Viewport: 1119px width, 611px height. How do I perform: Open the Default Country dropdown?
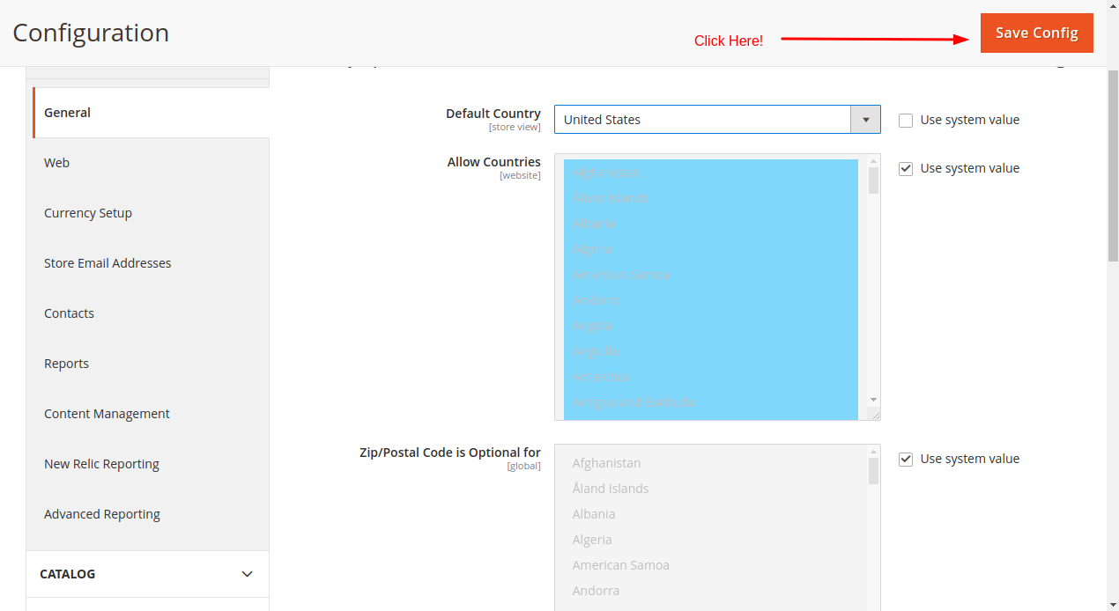[x=717, y=120]
